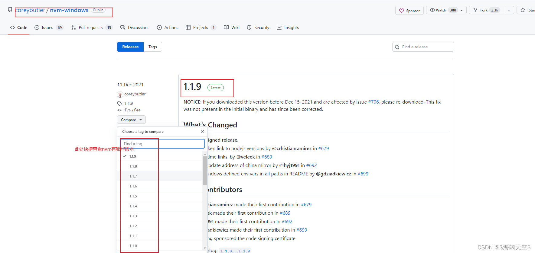
Task: Open the 1.1.9 tag link
Action: click(x=129, y=103)
